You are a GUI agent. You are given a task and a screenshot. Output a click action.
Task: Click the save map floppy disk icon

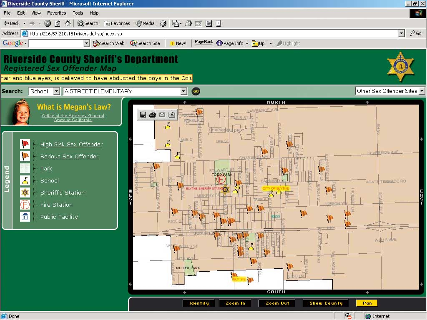tap(143, 115)
